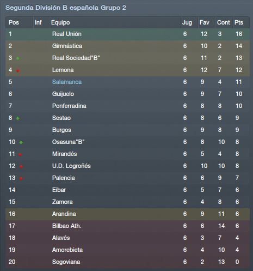Viewport: 253px width, 271px height.
Task: Open the Salamanca team link
Action: coord(67,82)
